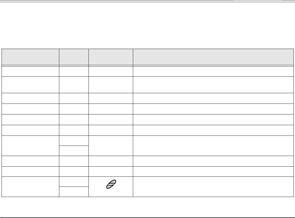The width and height of the screenshot is (295, 218).
Task: Click the widest-column cell in the first body row
Action: (x=213, y=71)
